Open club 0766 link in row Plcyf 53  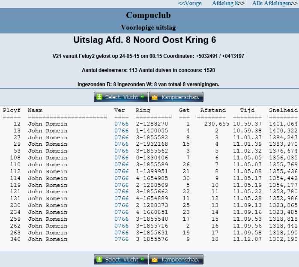(122, 151)
